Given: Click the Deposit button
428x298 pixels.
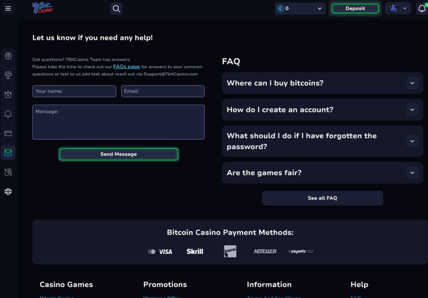Looking at the screenshot, I should [x=355, y=8].
